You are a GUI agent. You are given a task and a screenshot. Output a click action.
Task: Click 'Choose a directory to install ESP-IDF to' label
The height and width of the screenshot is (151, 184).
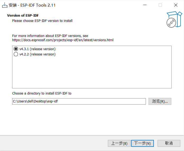[x=42, y=93]
